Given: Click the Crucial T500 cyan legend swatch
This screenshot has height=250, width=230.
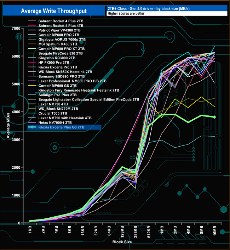Looking at the screenshot, I should click(32, 114).
